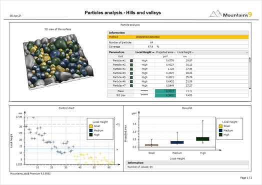Image resolution: width=262 pixels, height=185 pixels.
Task: Click the highlighted Mean projected area cell
Action: point(165,91)
